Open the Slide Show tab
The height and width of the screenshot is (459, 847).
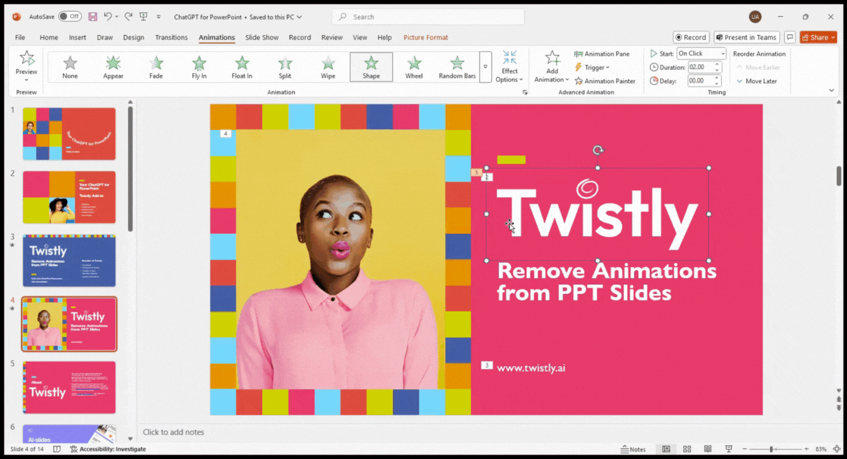click(262, 38)
